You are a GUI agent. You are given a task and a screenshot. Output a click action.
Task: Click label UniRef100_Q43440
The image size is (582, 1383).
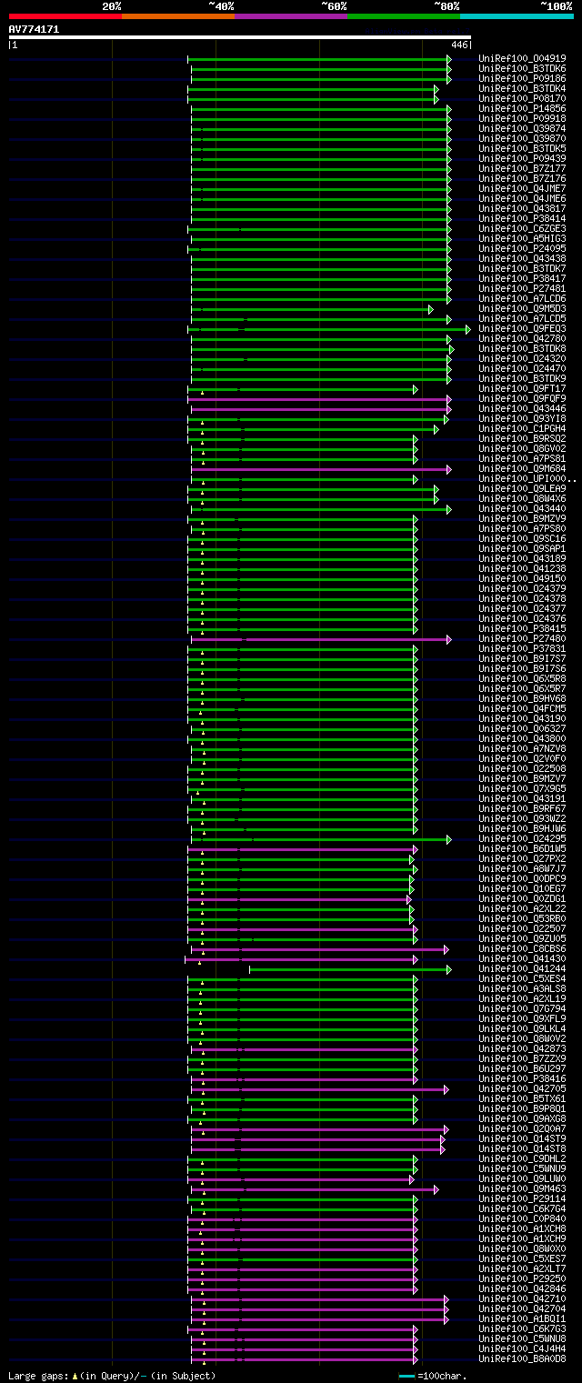523,509
